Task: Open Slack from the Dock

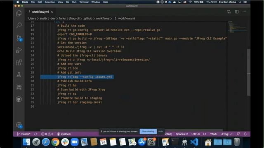Action: [65, 142]
